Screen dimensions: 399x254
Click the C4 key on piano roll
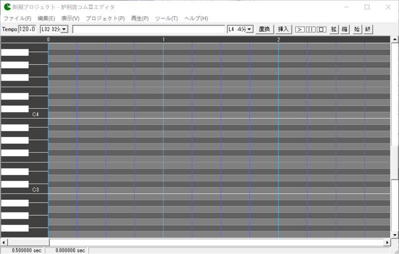[20, 115]
